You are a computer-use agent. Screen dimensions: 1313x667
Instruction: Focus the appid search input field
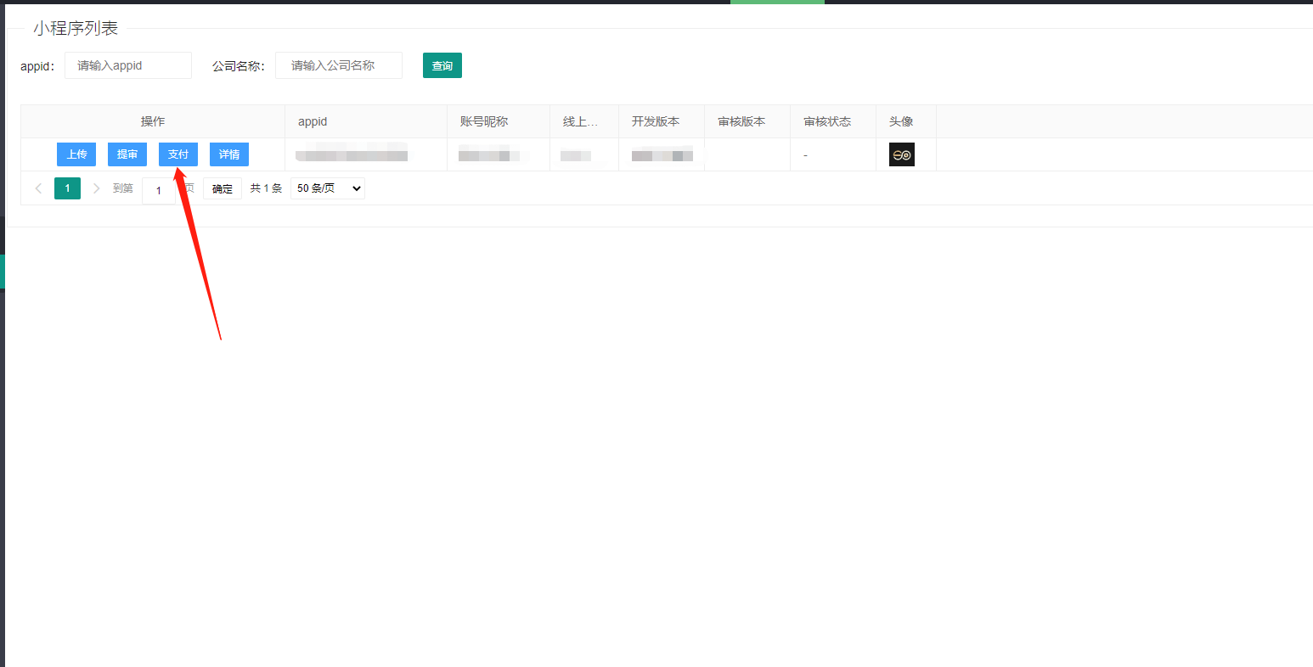(x=128, y=65)
